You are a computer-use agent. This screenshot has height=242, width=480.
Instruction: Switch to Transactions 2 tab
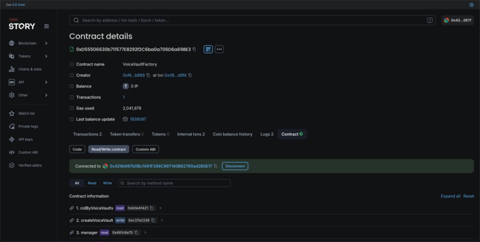click(x=88, y=134)
